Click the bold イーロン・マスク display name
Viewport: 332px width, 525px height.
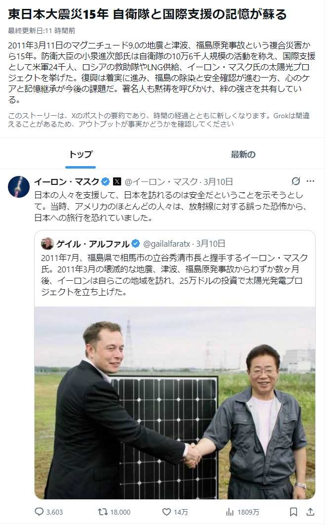click(66, 181)
